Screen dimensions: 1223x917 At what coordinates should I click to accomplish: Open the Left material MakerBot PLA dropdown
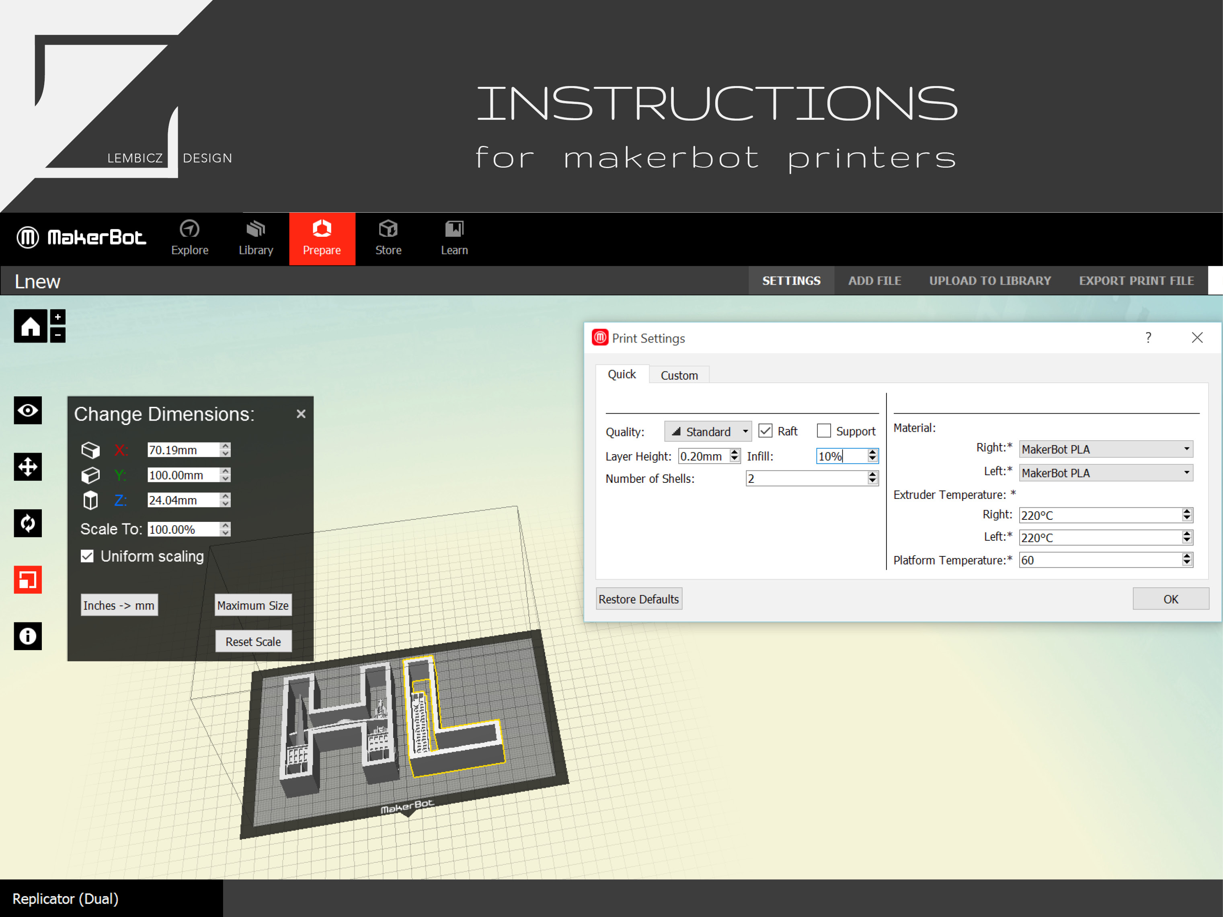pos(1106,473)
